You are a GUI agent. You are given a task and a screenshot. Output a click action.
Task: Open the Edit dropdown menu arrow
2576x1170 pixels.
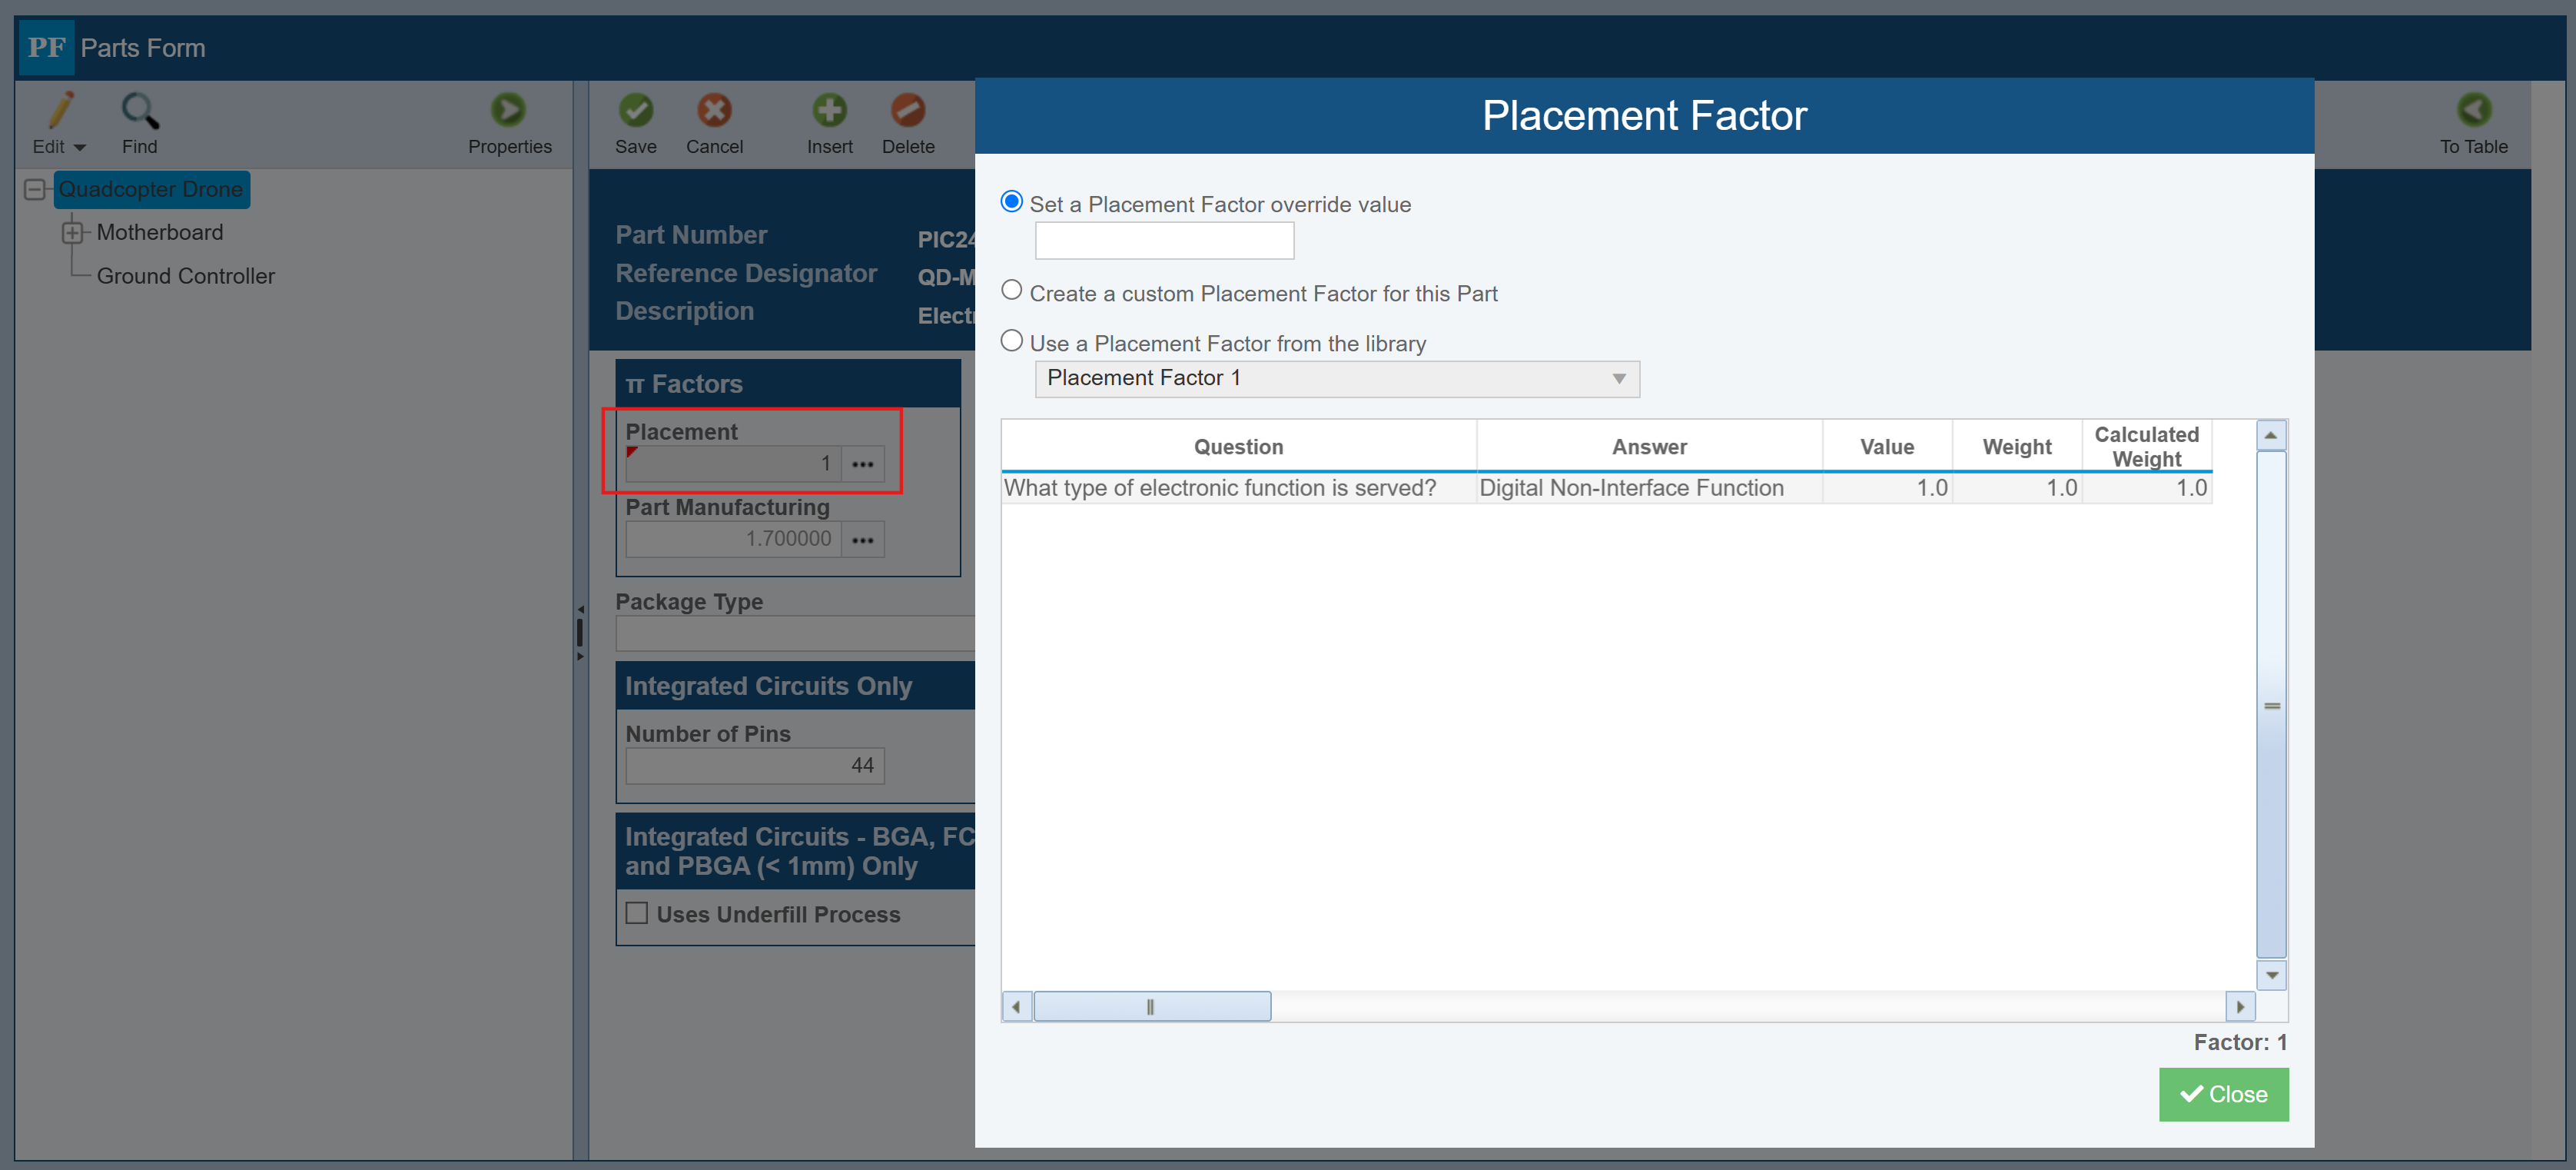click(x=80, y=148)
